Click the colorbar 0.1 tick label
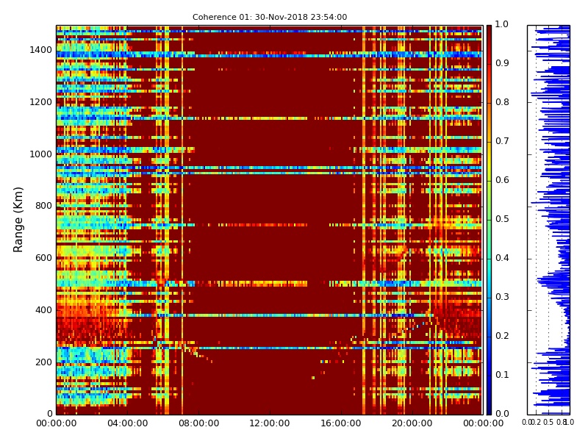This screenshot has height=441, width=588. click(x=502, y=375)
